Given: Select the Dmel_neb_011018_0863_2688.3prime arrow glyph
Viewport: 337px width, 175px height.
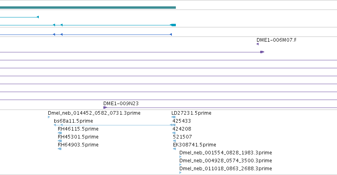Looking at the screenshot, I should click(180, 173).
